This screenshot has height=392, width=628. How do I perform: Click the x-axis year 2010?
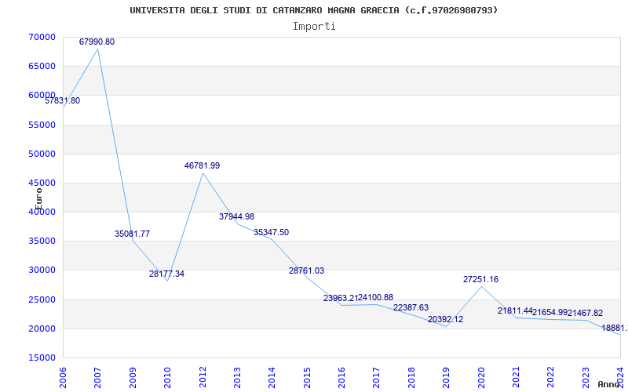167,378
